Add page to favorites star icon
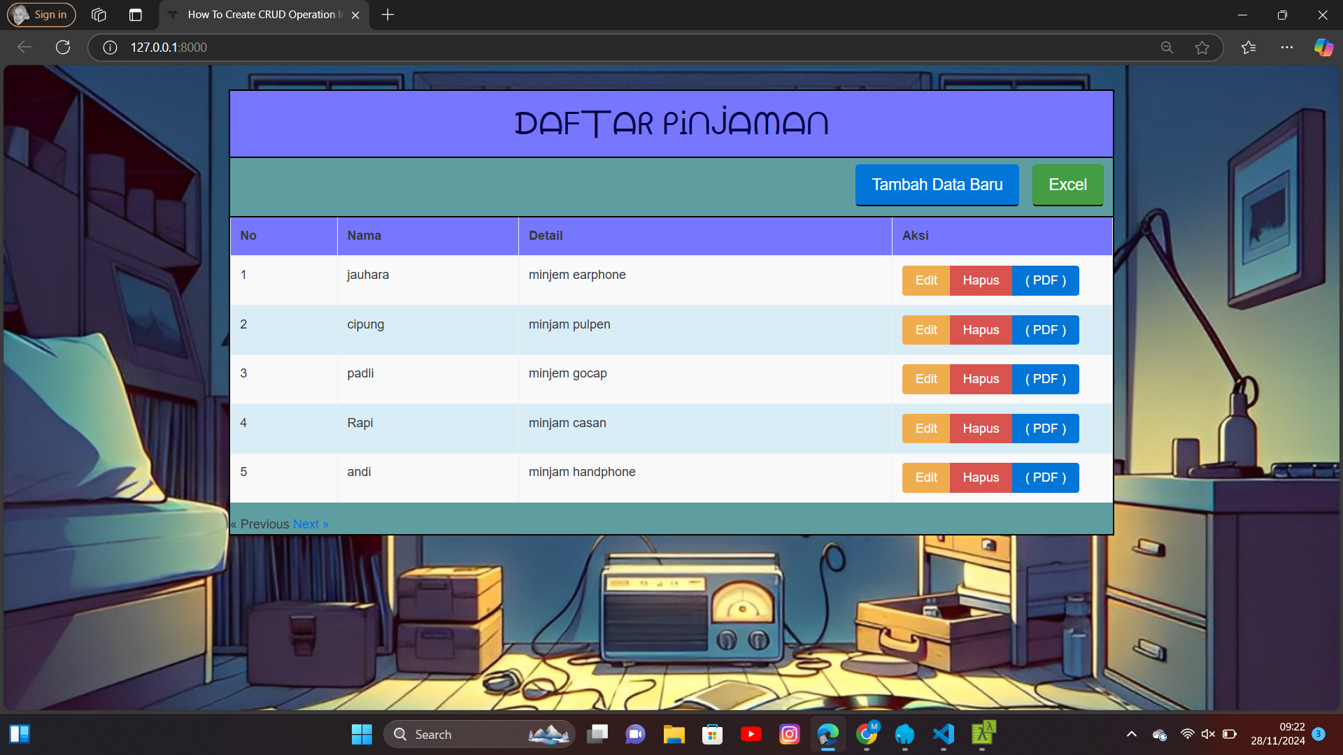The height and width of the screenshot is (755, 1343). click(x=1202, y=47)
